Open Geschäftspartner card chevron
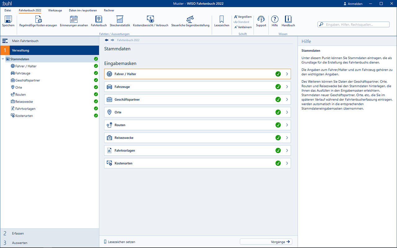This screenshot has width=397, height=248. [287, 100]
